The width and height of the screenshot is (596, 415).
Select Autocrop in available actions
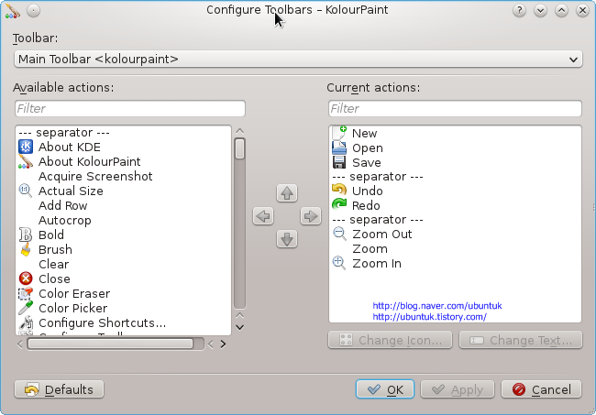click(x=123, y=220)
